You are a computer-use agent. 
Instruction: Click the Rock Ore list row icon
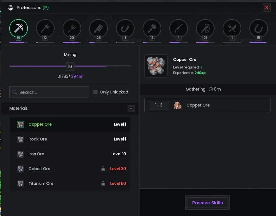point(20,139)
